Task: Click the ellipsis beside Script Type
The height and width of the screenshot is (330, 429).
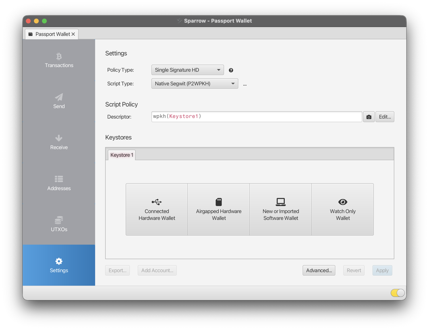Action: pyautogui.click(x=245, y=85)
